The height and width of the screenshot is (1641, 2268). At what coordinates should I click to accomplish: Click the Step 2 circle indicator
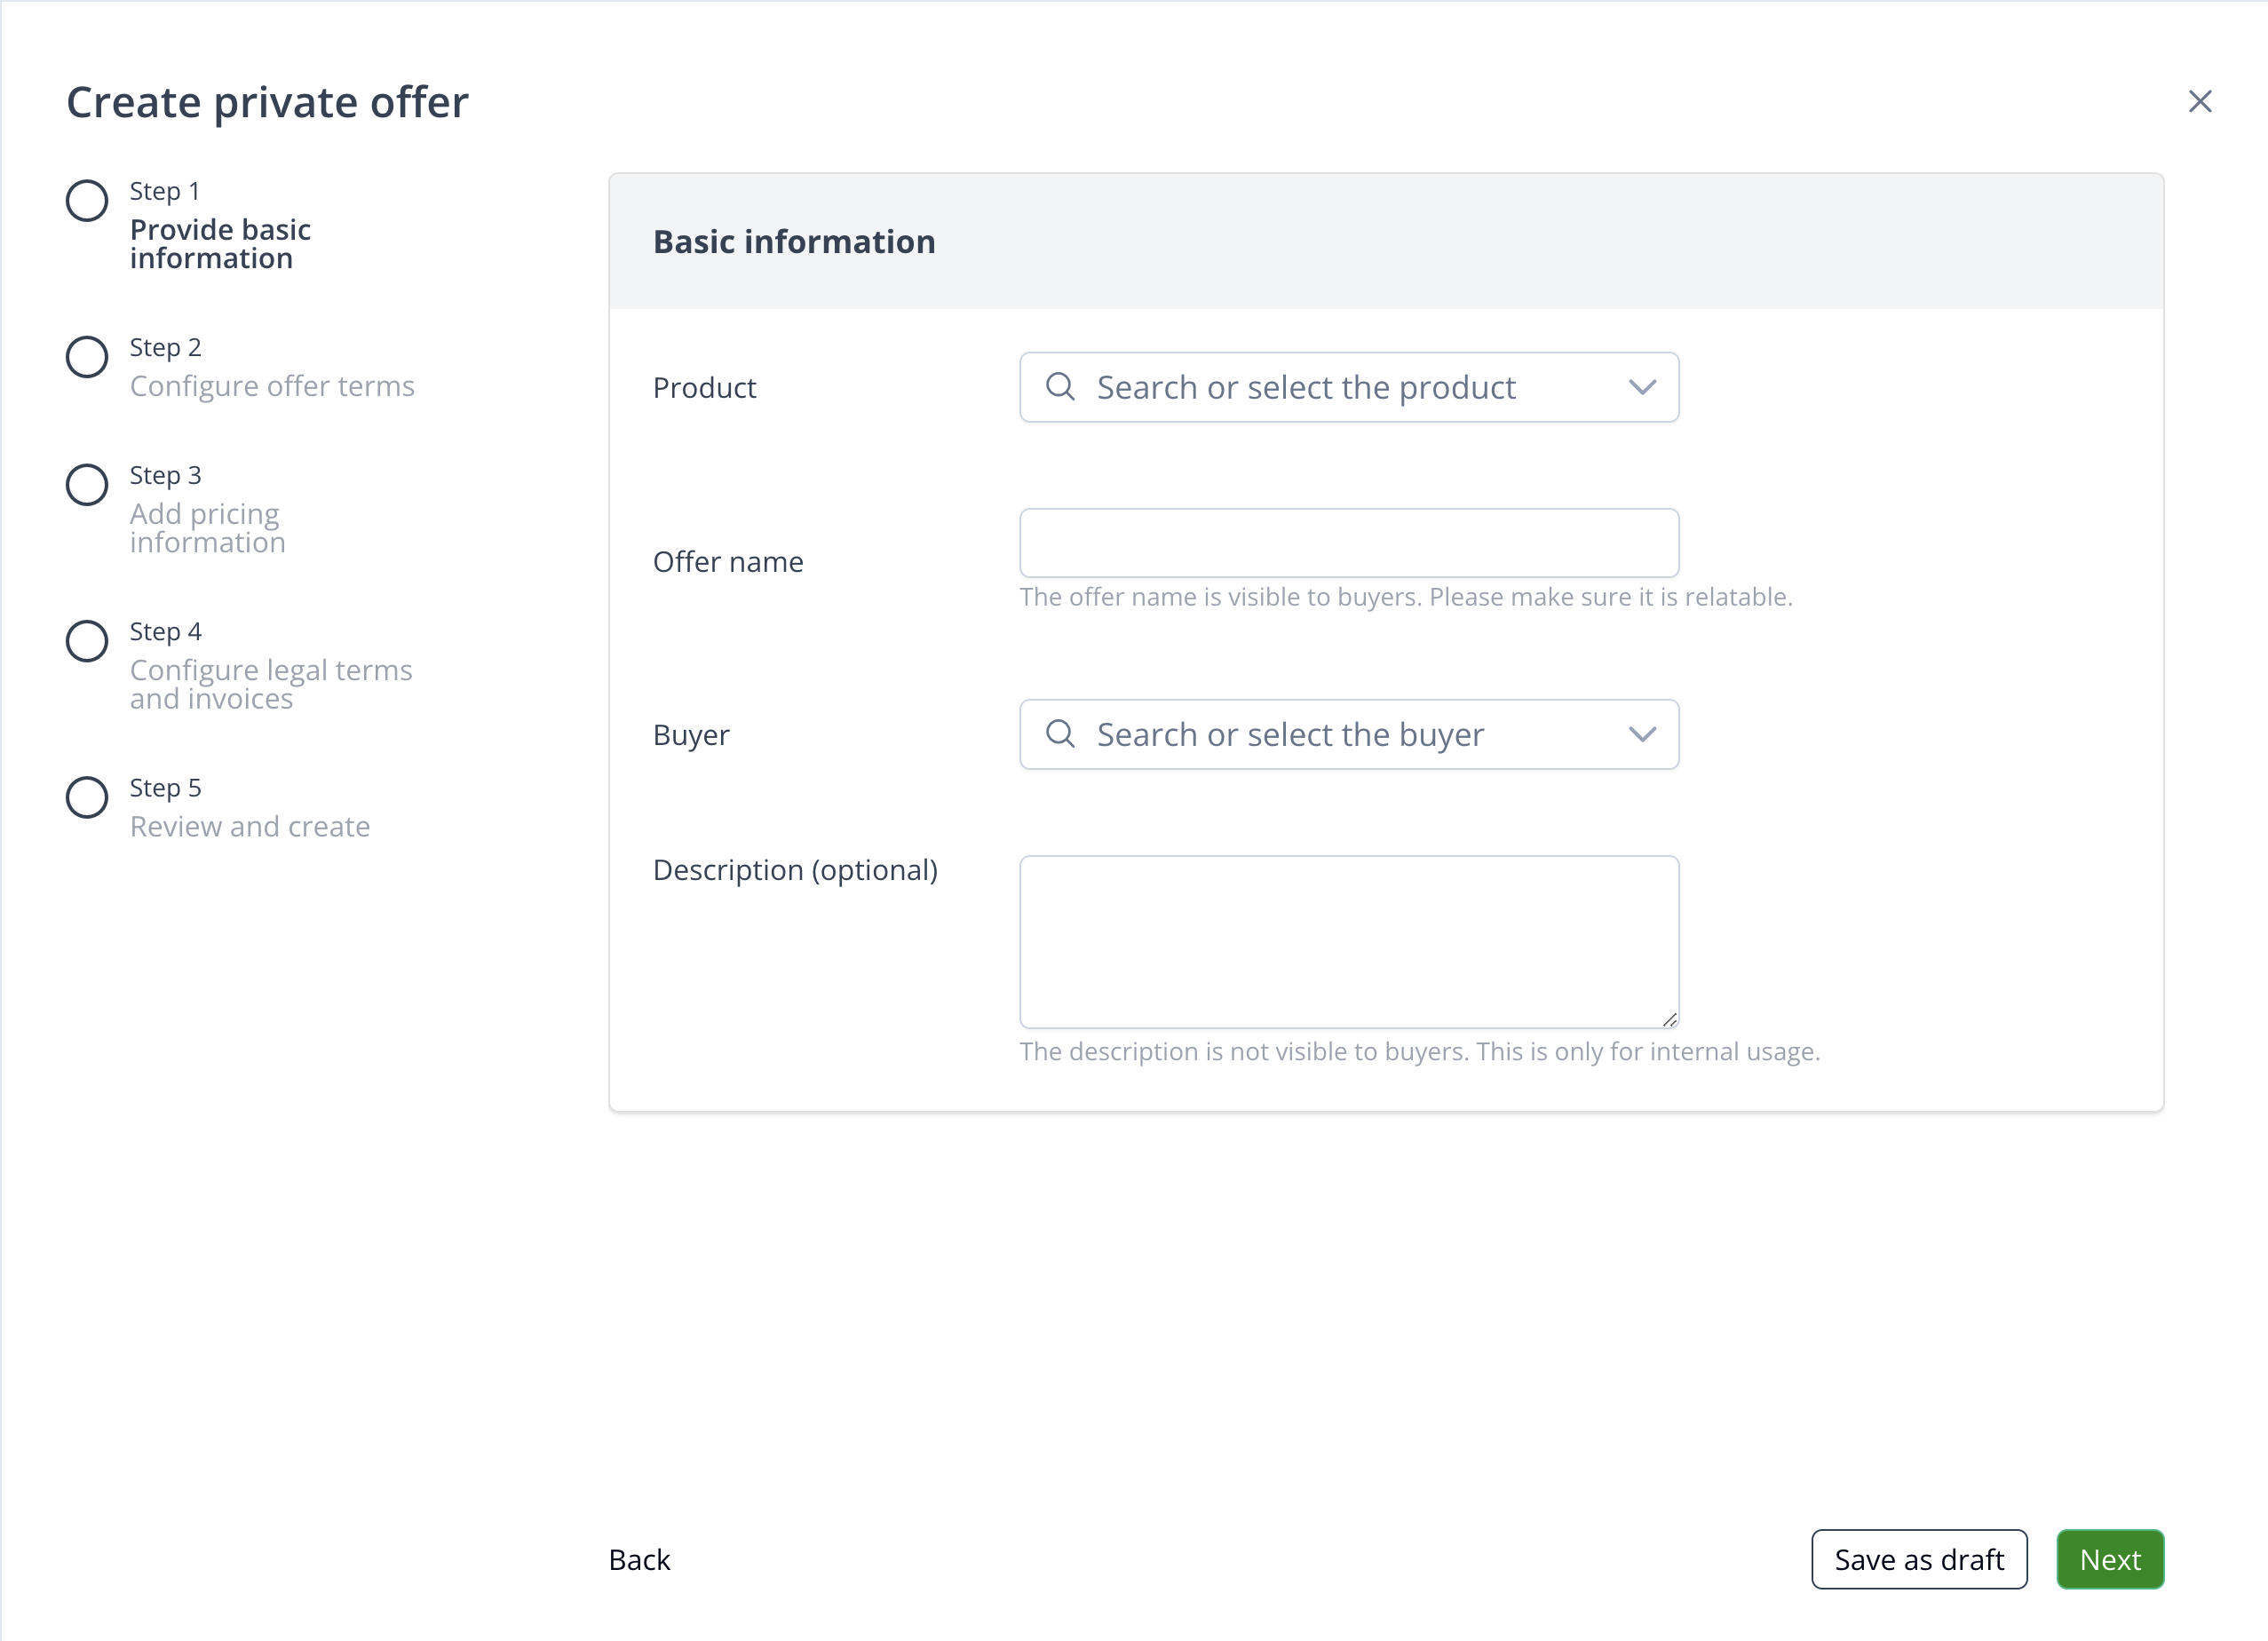87,357
